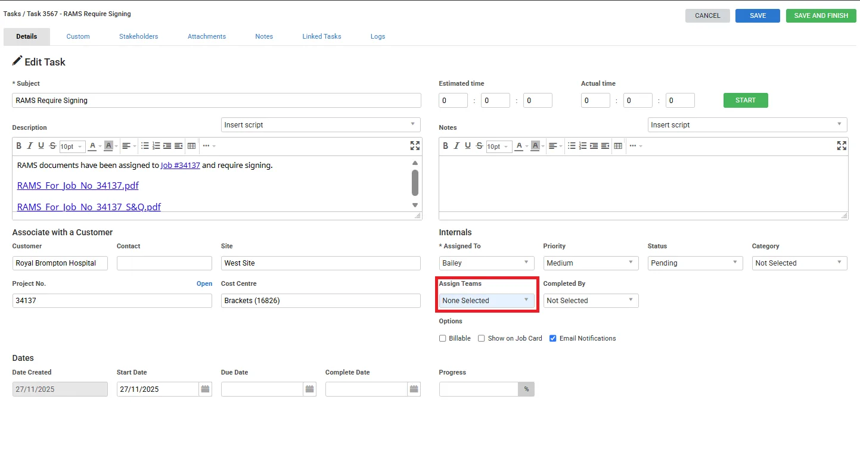This screenshot has width=860, height=449.
Task: Enable Show on Job Card
Action: pyautogui.click(x=481, y=338)
